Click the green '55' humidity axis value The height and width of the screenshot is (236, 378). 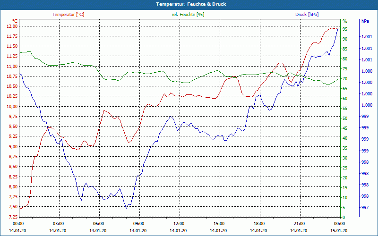pyautogui.click(x=345, y=109)
